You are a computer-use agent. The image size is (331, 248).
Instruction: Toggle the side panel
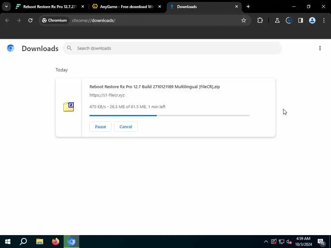pos(300,20)
